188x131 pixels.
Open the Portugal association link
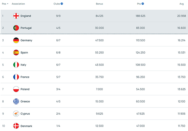point(26,28)
